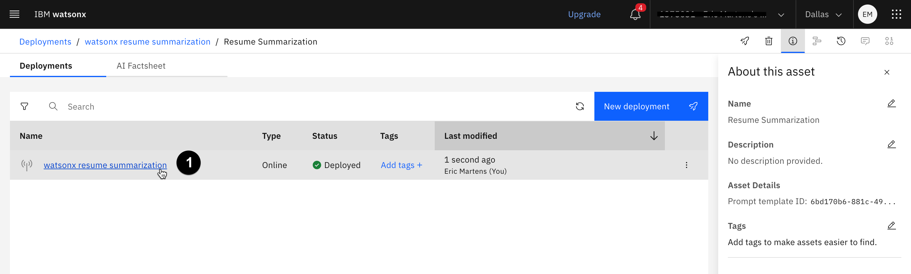This screenshot has width=911, height=274.
Task: Open the hamburger navigation menu
Action: pyautogui.click(x=14, y=14)
